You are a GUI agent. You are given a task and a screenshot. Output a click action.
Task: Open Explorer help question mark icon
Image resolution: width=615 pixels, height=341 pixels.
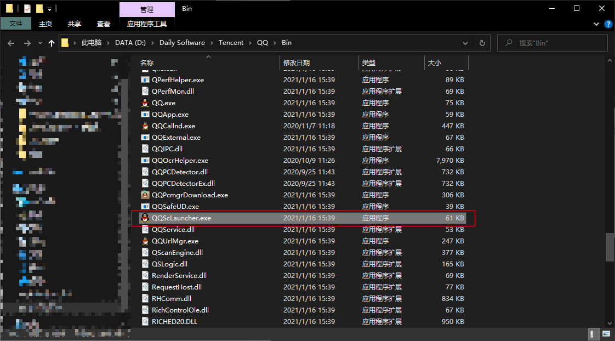tap(608, 24)
